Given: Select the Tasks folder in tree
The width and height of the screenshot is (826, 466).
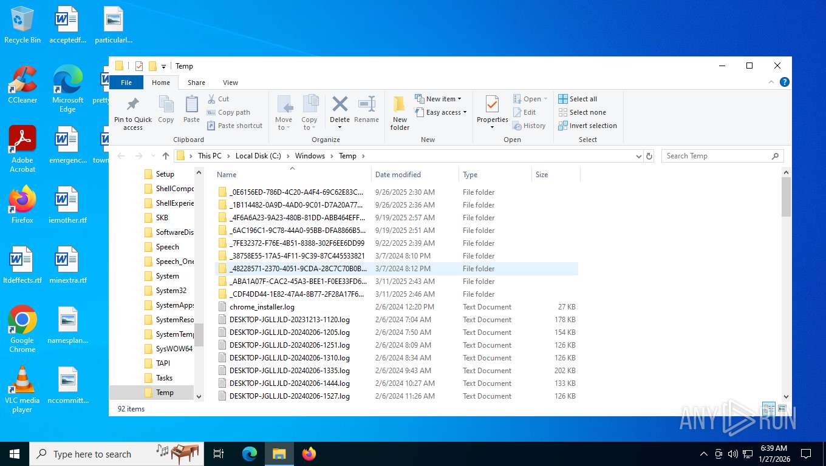Looking at the screenshot, I should [x=164, y=378].
